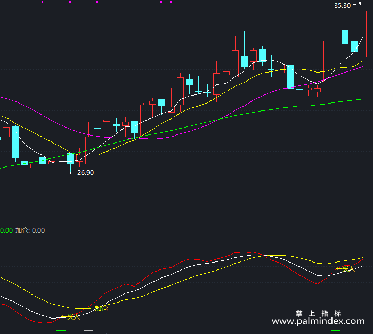Select the green 0.00 indicator value
Viewport: 373px width, 334px height.
pyautogui.click(x=6, y=230)
